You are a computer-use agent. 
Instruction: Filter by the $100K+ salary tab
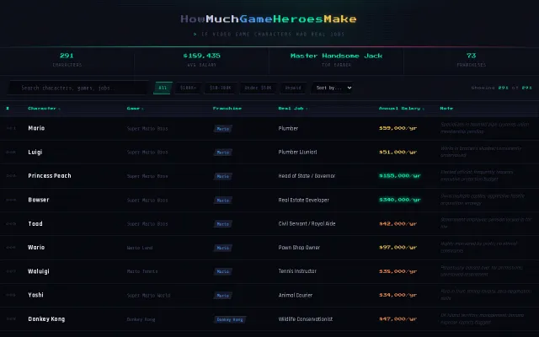[188, 88]
